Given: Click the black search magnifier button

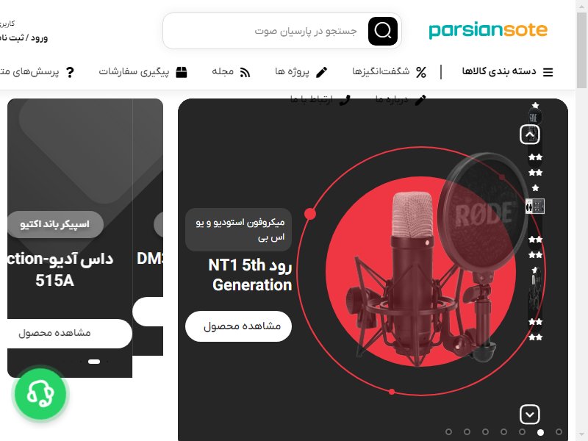Looking at the screenshot, I should [382, 31].
